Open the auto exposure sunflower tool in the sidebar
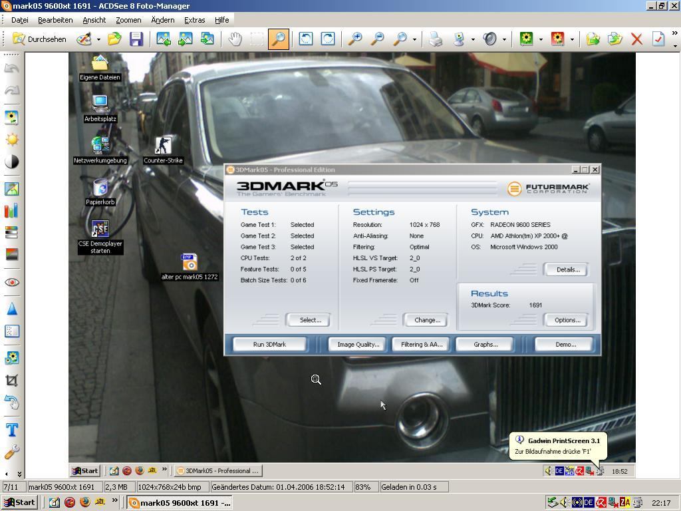Screen dimensions: 681x511 click(x=12, y=118)
